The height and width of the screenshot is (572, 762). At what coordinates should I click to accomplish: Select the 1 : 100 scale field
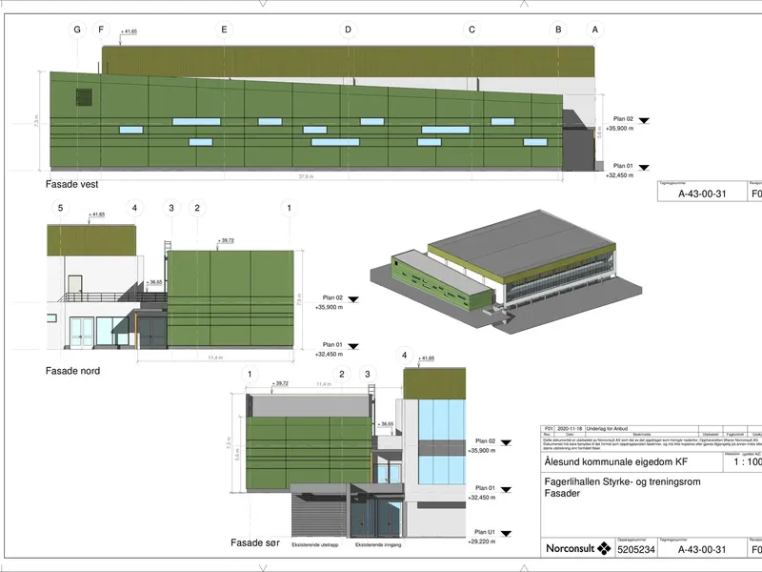click(x=748, y=462)
